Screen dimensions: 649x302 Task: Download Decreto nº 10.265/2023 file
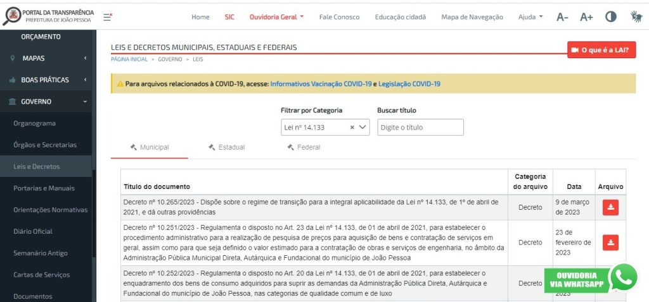pos(610,207)
